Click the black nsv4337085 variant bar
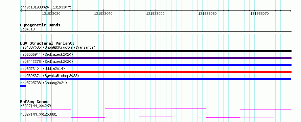The width and height of the screenshot is (301, 122). click(x=156, y=51)
